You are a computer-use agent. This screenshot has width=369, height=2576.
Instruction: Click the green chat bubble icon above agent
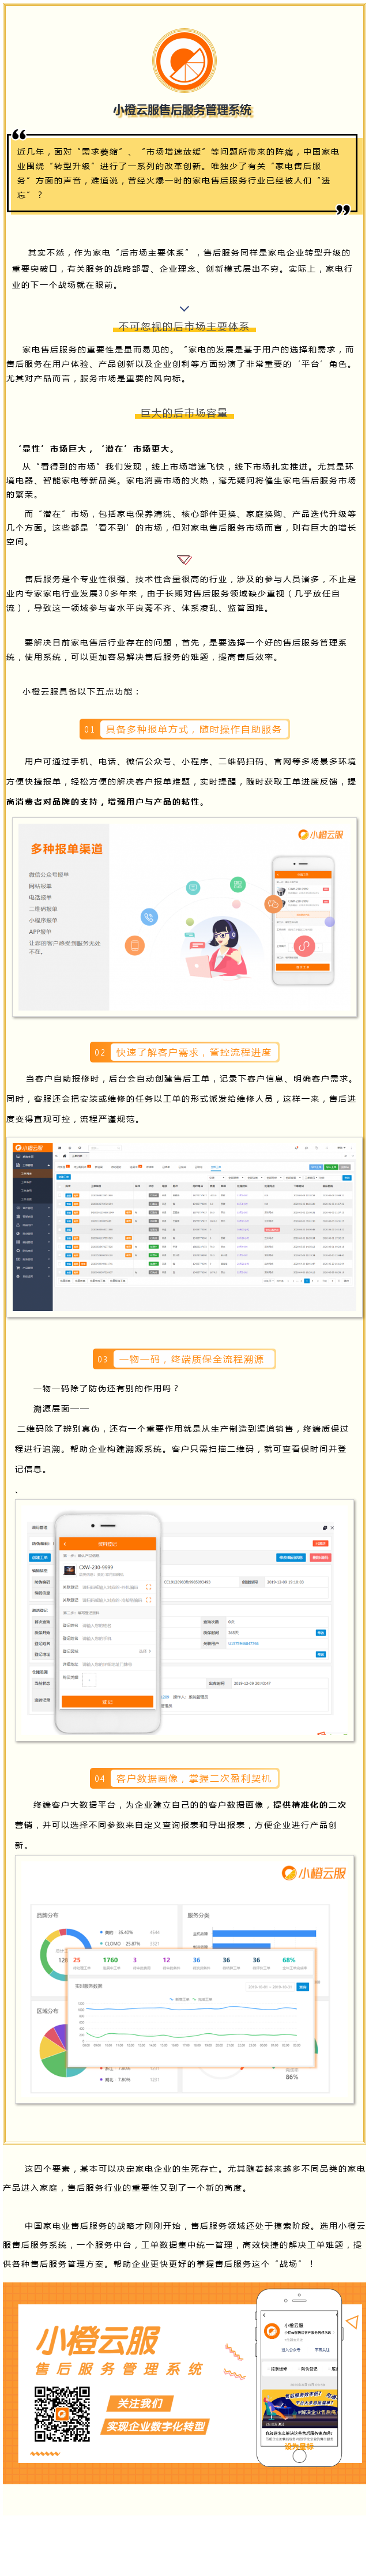pos(237,884)
